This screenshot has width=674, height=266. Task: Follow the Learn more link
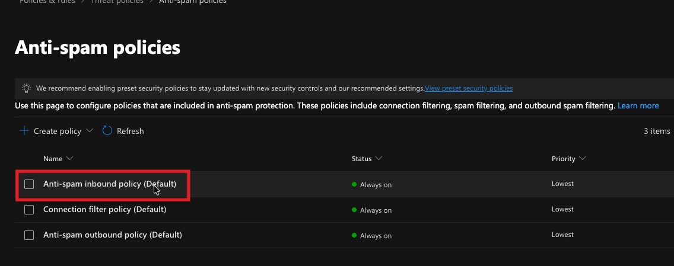[638, 105]
